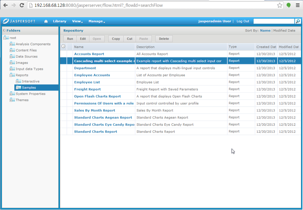This screenshot has height=210, width=303.
Task: Bookmark the page with star icon
Action: [x=279, y=5]
